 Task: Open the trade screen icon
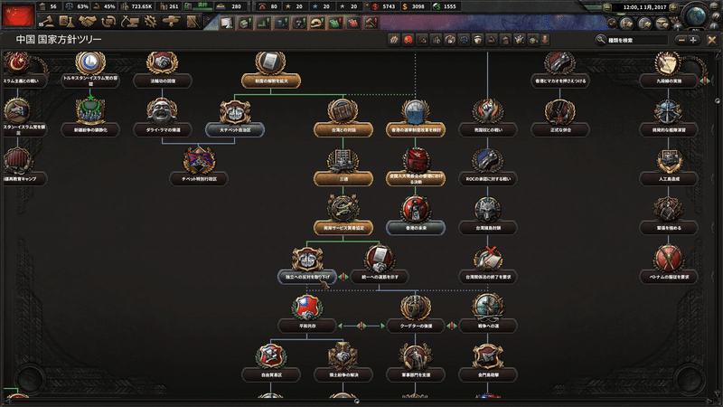pos(108,21)
